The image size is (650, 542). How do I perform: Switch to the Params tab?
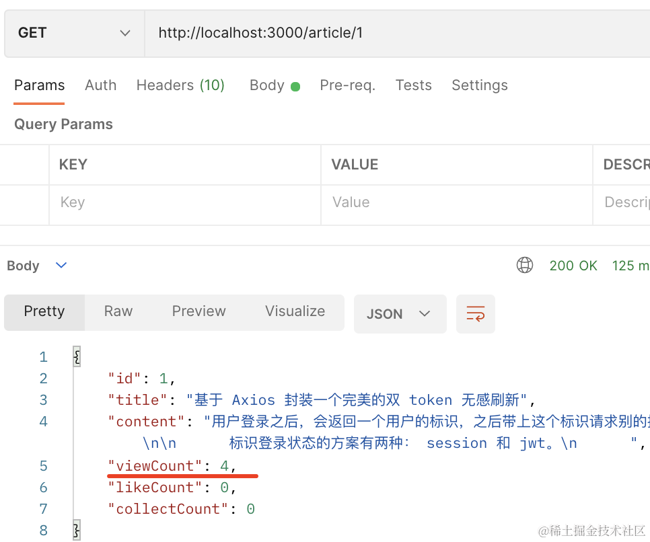coord(39,85)
